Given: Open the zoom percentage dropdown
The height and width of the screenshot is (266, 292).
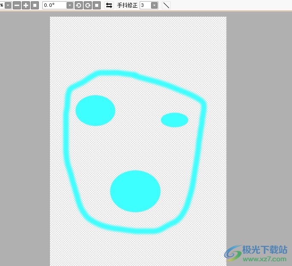Looking at the screenshot, I should coord(8,6).
